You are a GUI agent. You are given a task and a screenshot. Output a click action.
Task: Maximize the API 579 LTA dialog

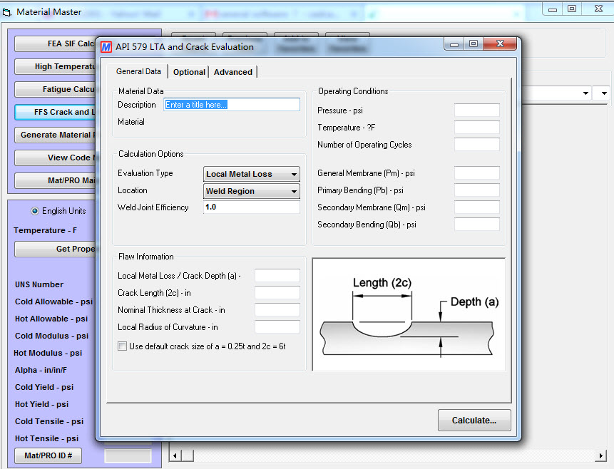pos(474,44)
